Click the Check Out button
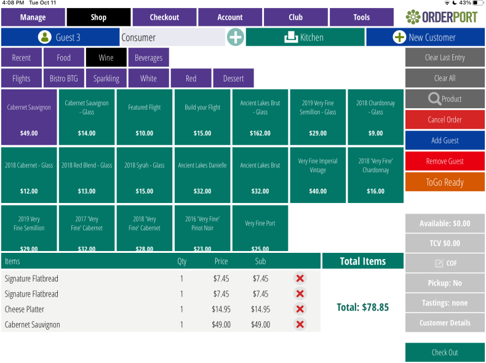Image resolution: width=486 pixels, height=363 pixels. point(445,353)
